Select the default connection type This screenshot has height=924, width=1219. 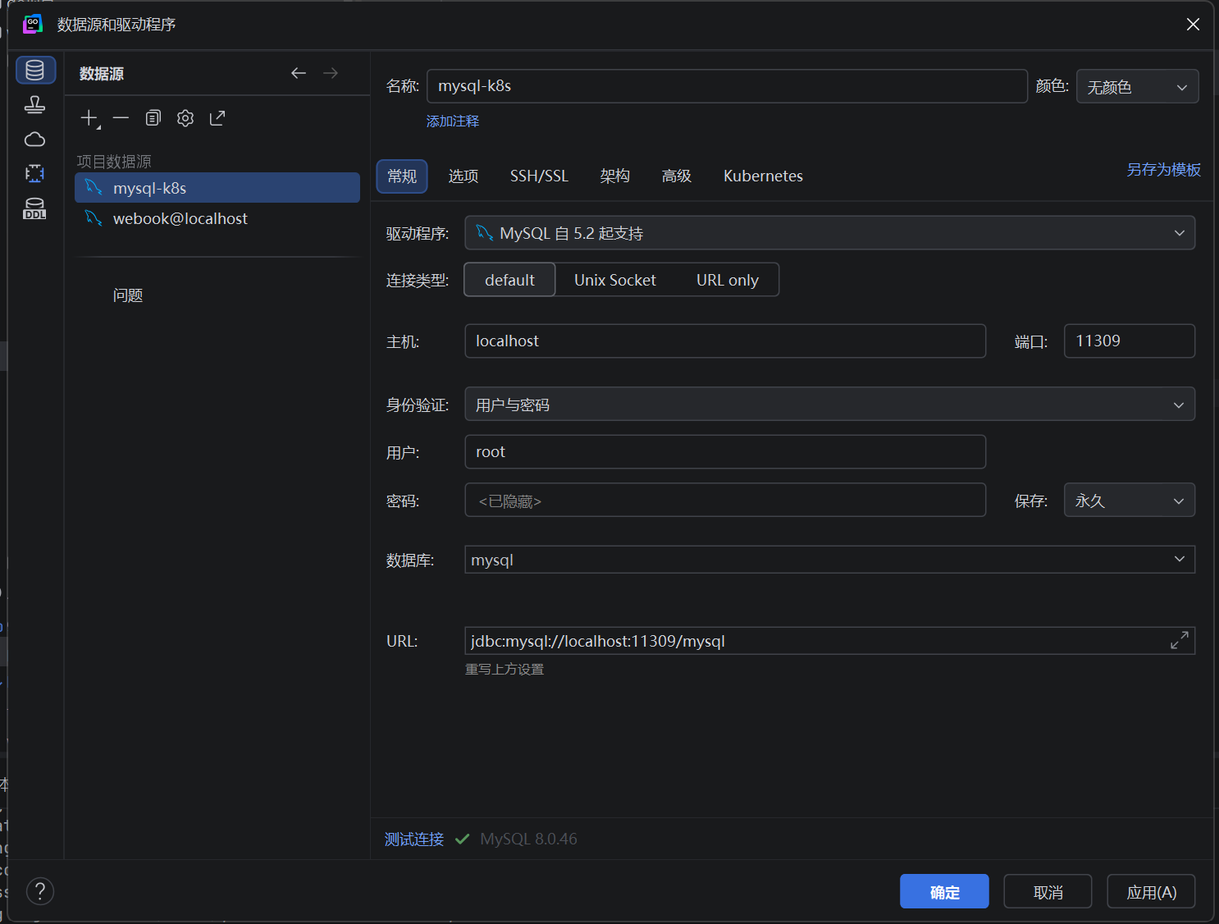pos(509,280)
